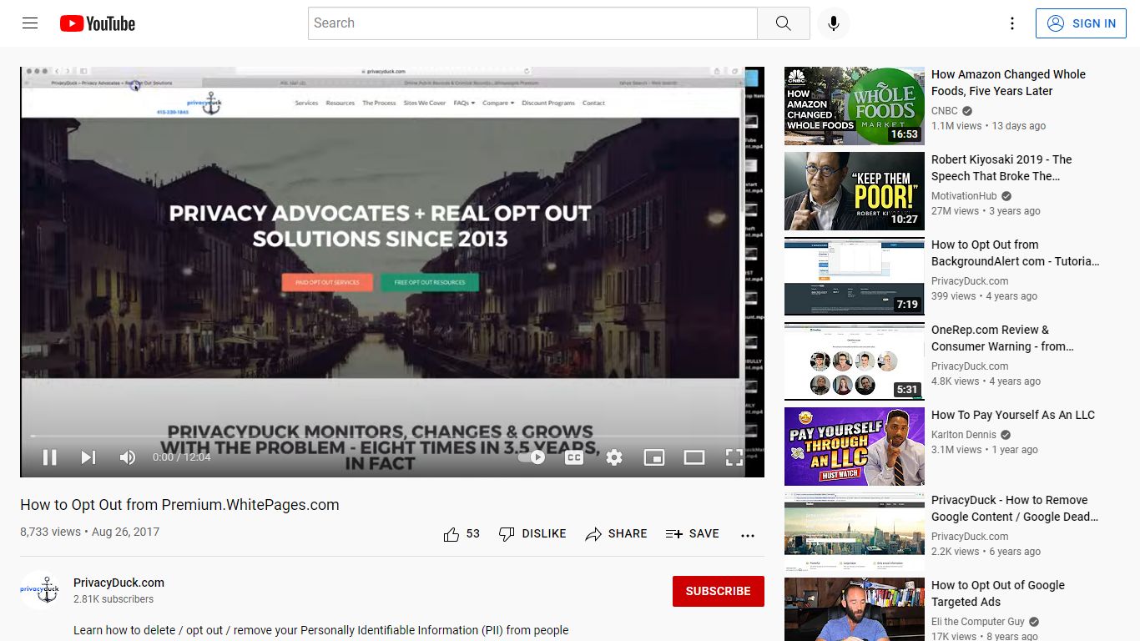Click Eli the Computer Guy channel name
The height and width of the screenshot is (641, 1140).
pos(978,622)
